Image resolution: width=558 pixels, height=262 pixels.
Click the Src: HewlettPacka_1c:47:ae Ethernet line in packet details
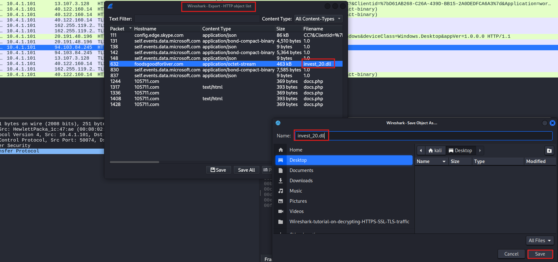(x=52, y=129)
